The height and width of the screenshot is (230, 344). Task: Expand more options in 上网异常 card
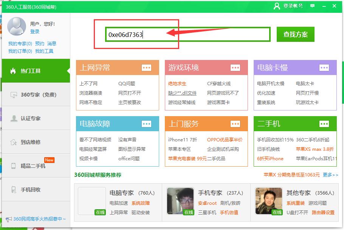146,67
